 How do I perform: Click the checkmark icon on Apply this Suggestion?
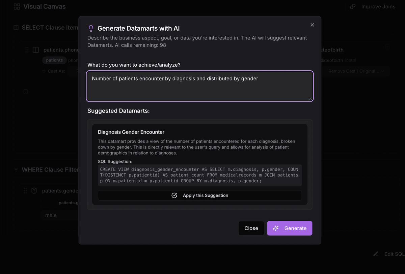click(174, 195)
